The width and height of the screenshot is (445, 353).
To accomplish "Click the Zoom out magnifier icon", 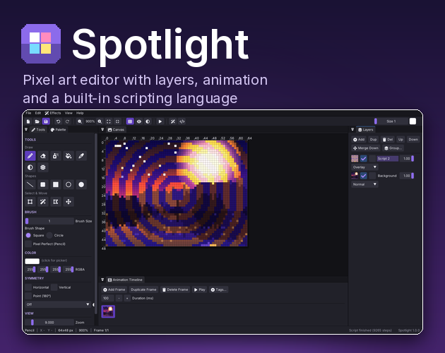I will 80,121.
